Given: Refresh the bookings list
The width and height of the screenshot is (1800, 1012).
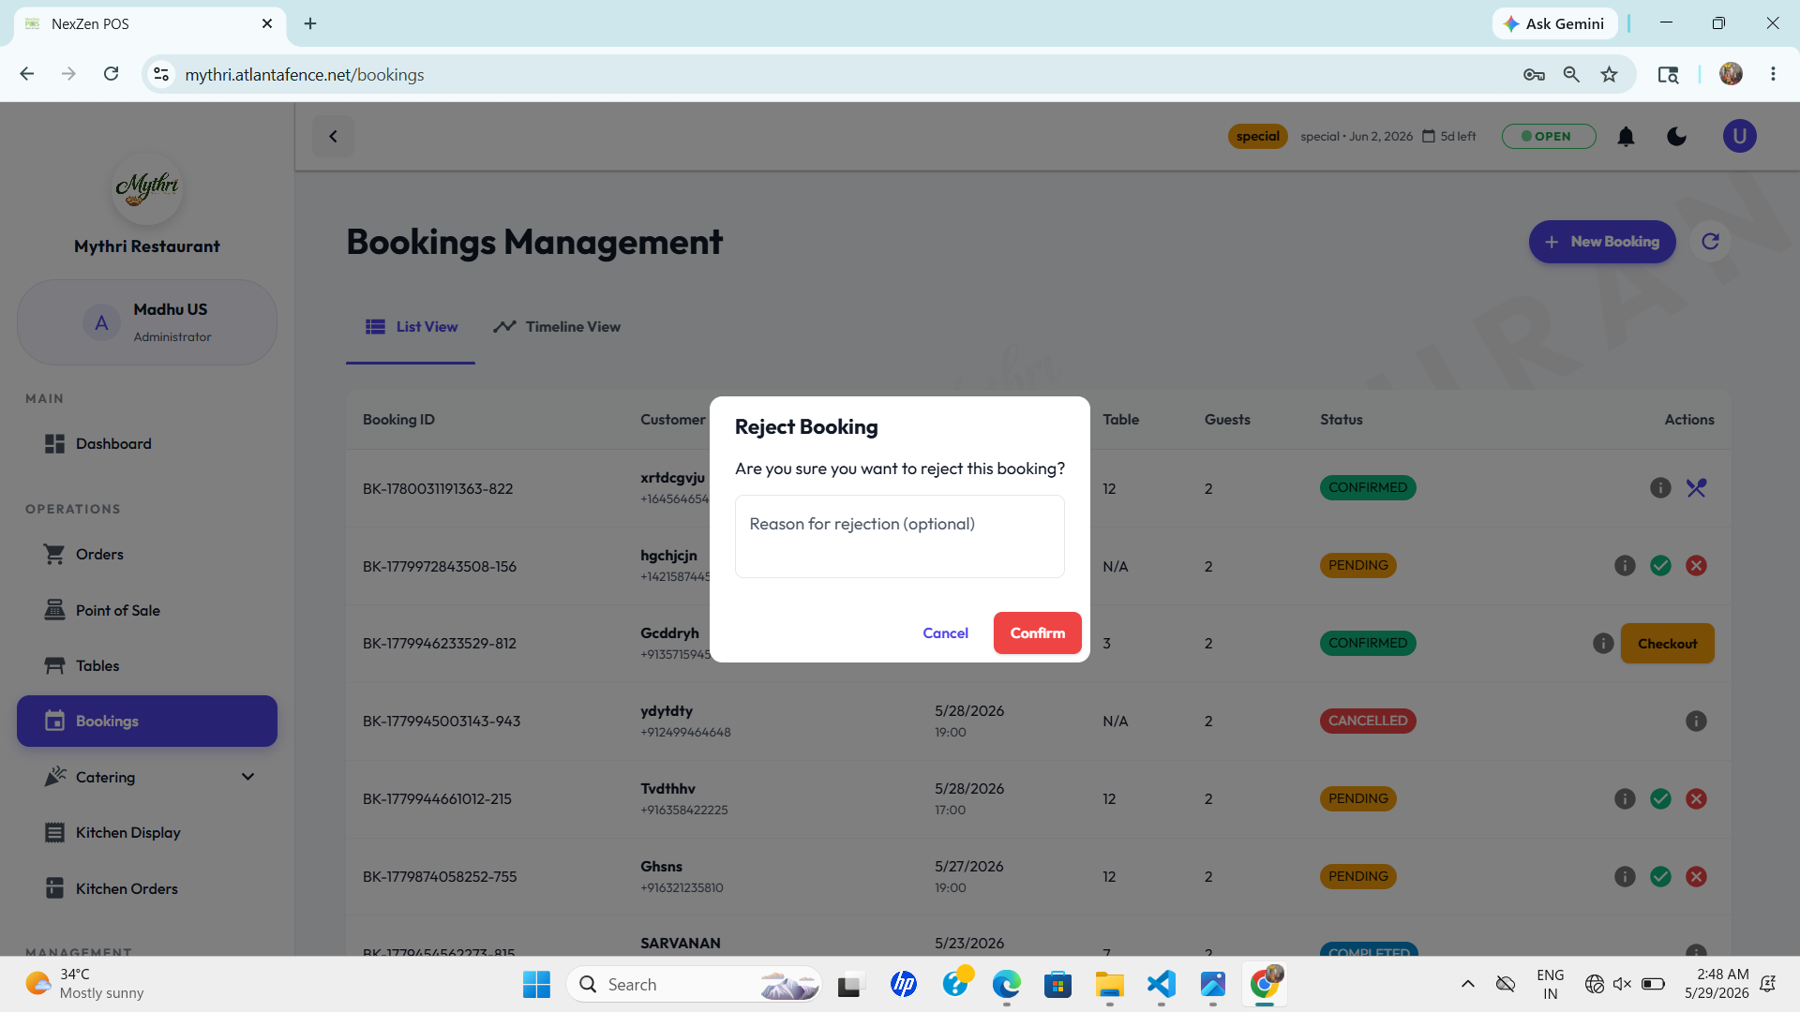Looking at the screenshot, I should pos(1710,242).
